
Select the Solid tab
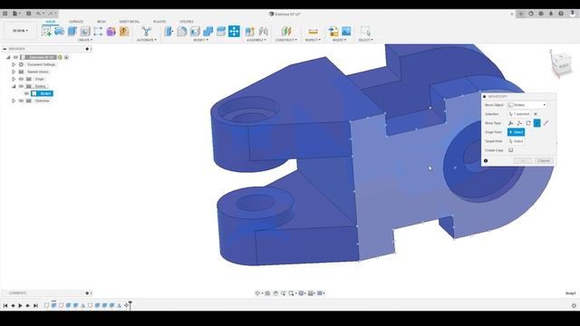pyautogui.click(x=51, y=22)
